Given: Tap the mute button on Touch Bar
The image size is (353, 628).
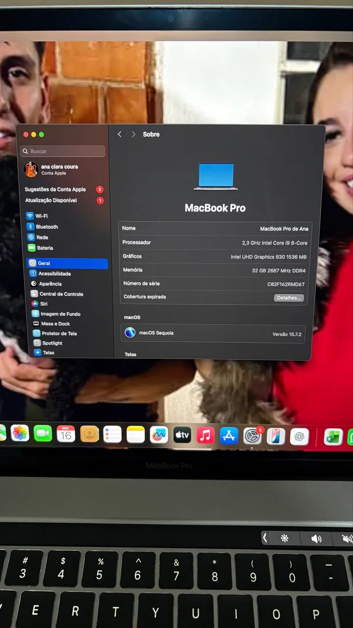Looking at the screenshot, I should point(347,539).
